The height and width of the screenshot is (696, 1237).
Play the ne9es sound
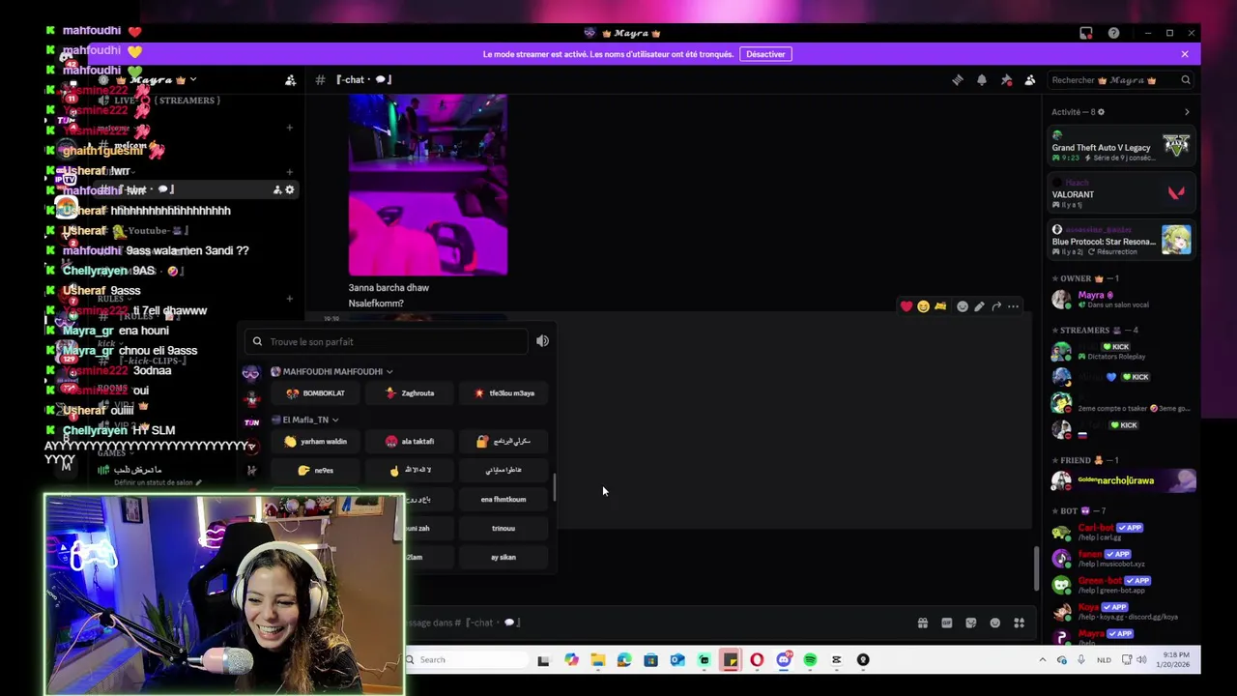(315, 471)
